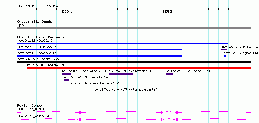Screen dimensions: 259x123
Task: Click the tiny blue mark of esv3664416
Action: [x=71, y=86]
